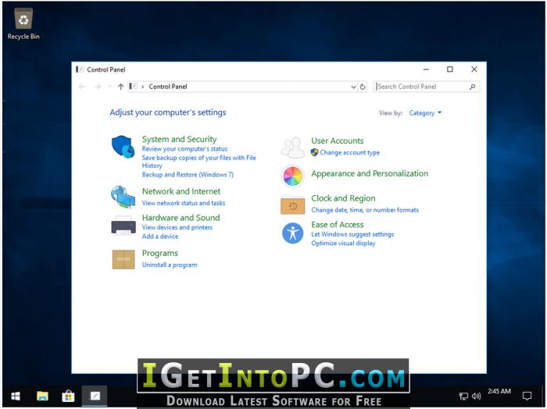Click the Hardware and Sound printer icon
This screenshot has height=409, width=547.
(123, 226)
